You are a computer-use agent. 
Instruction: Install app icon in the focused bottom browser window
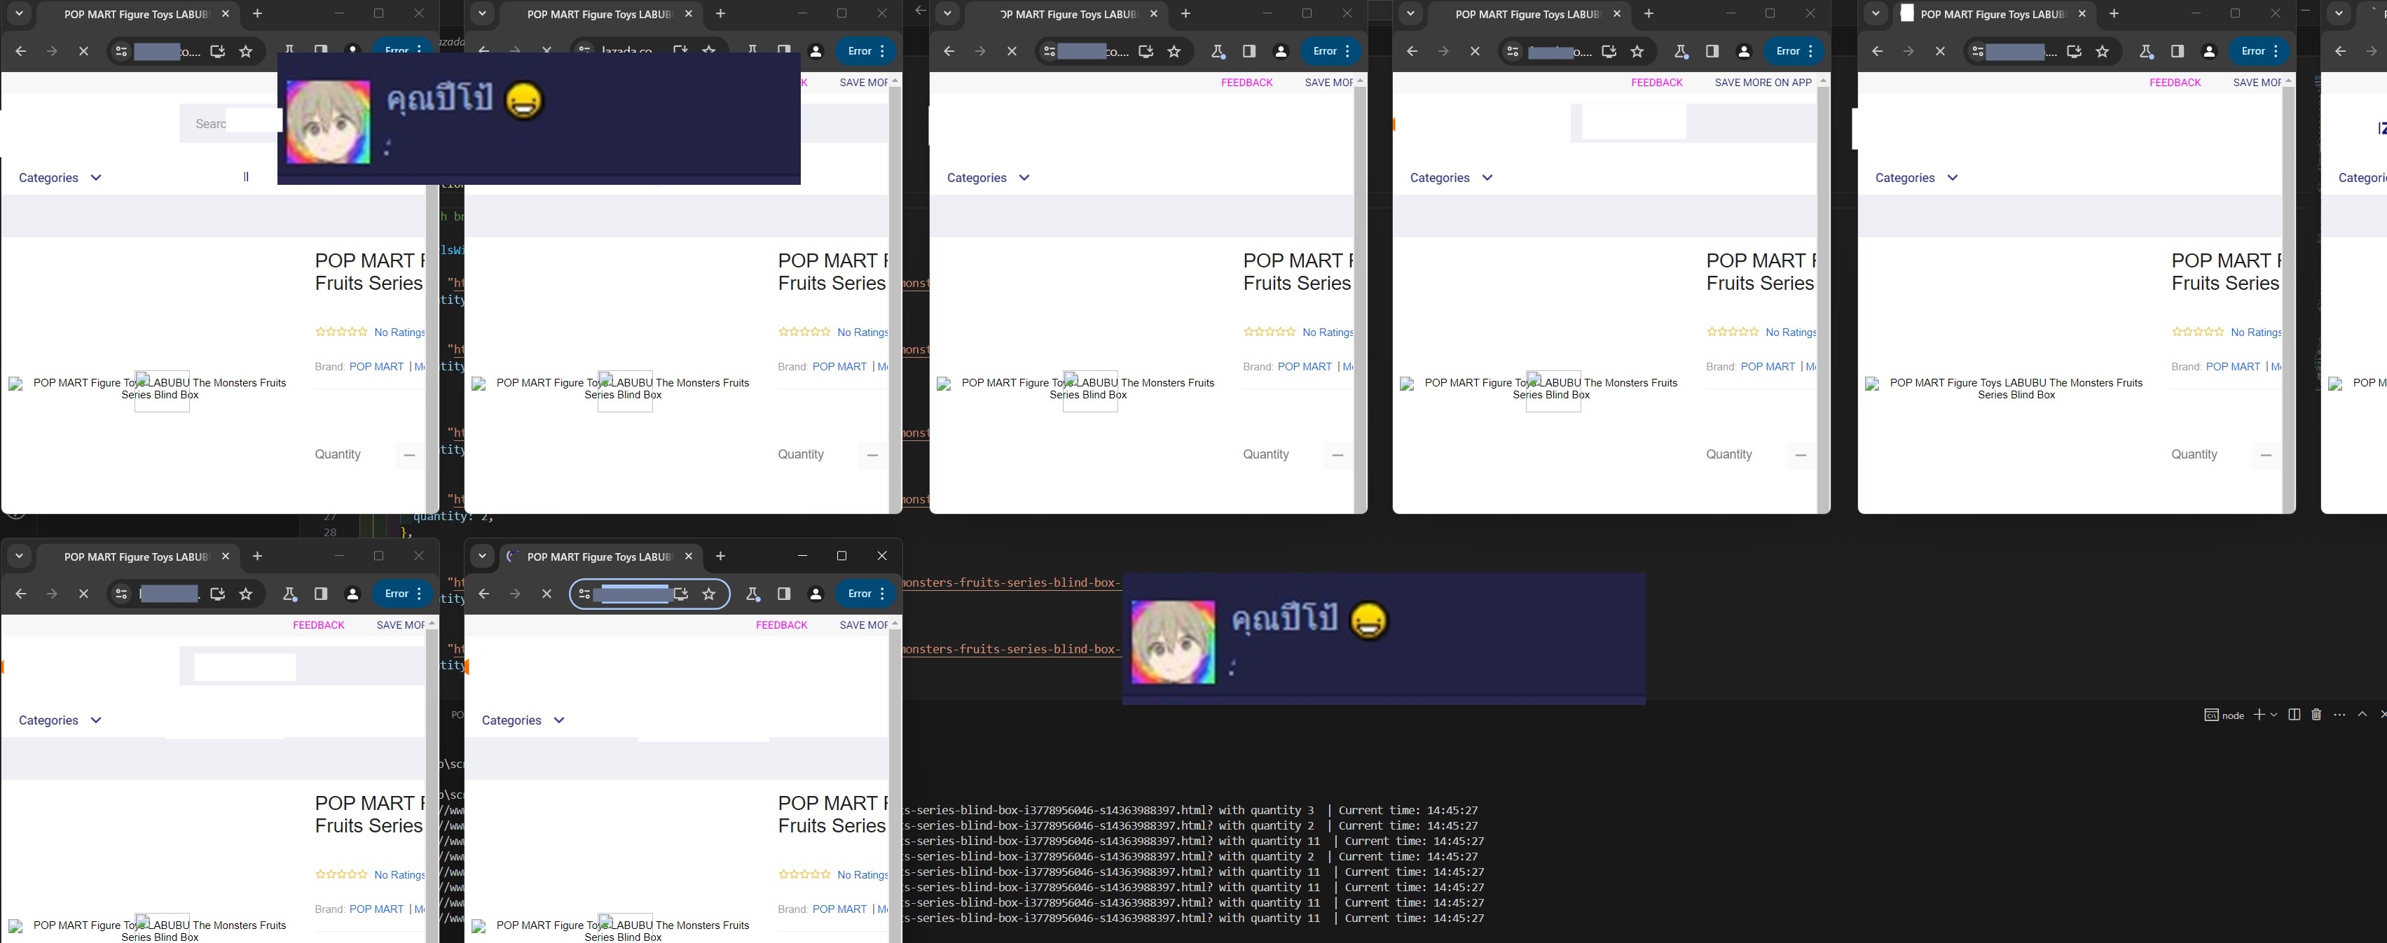[x=681, y=594]
